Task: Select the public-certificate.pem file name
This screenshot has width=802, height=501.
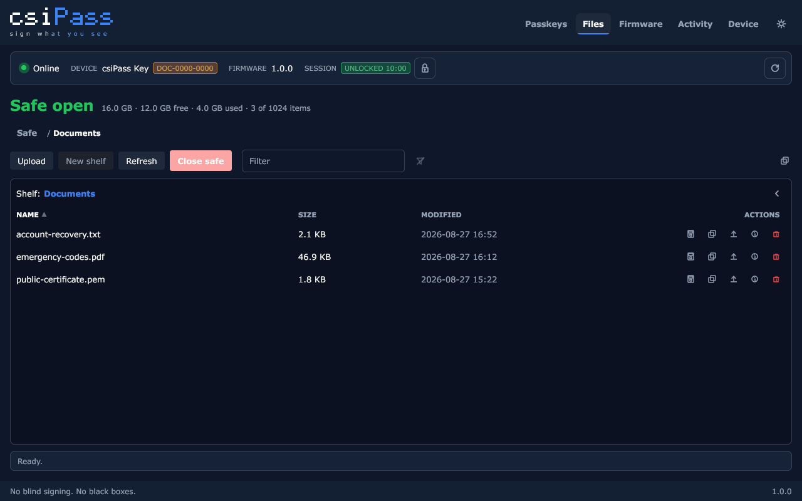Action: click(61, 279)
